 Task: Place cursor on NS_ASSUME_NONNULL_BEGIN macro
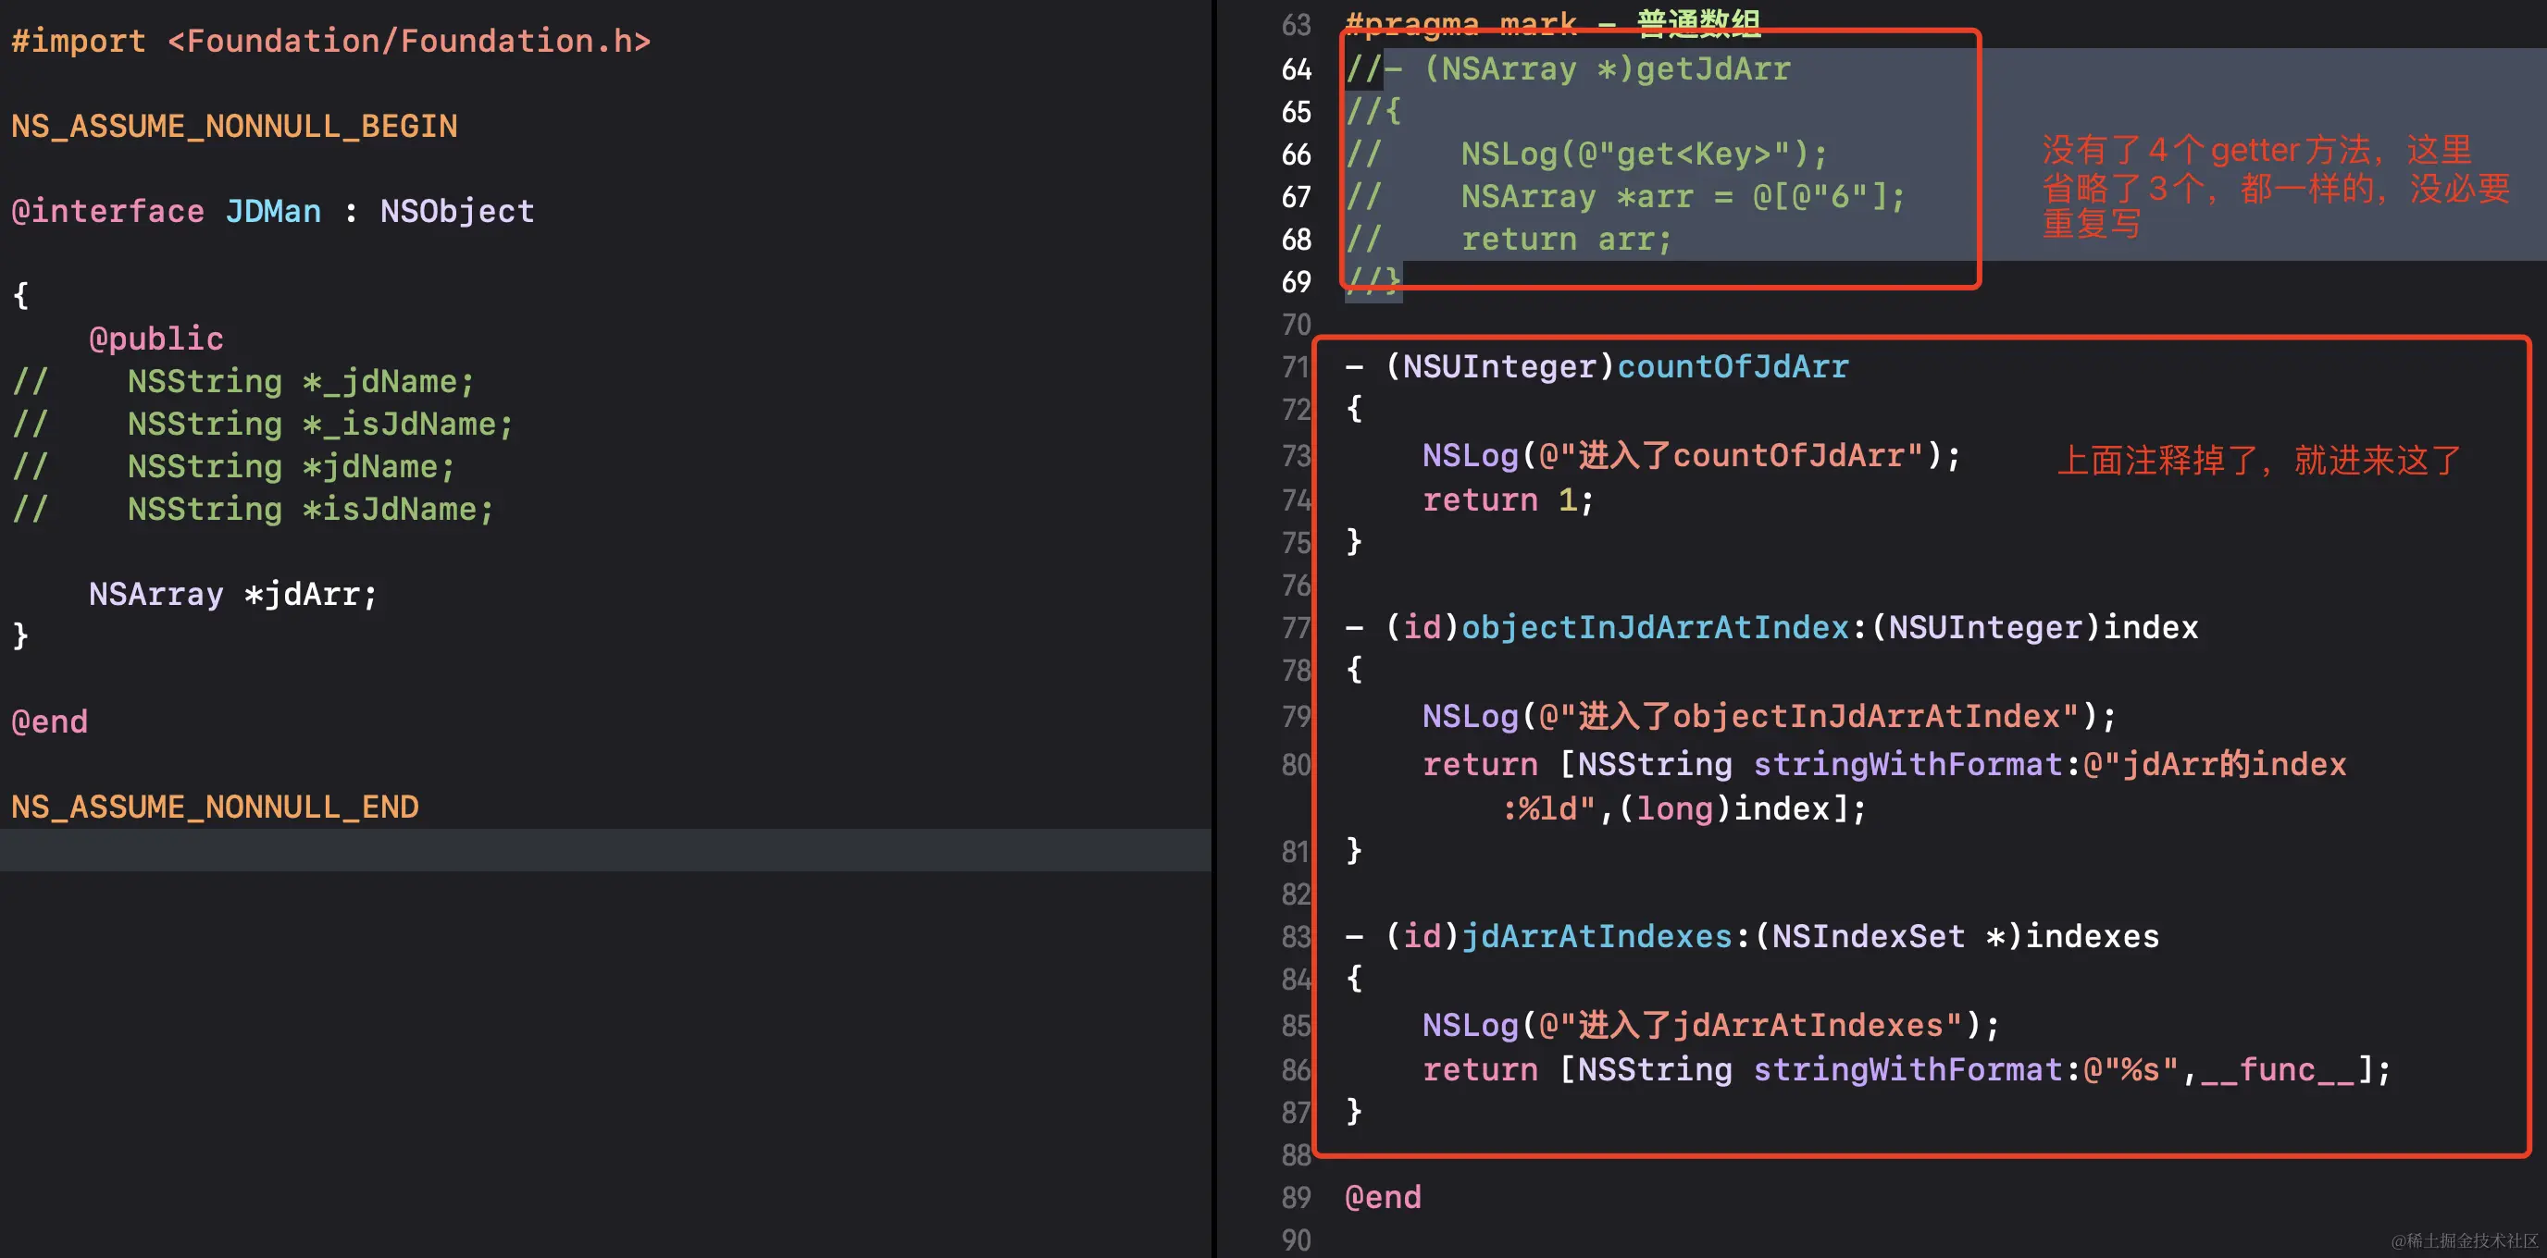pos(233,127)
